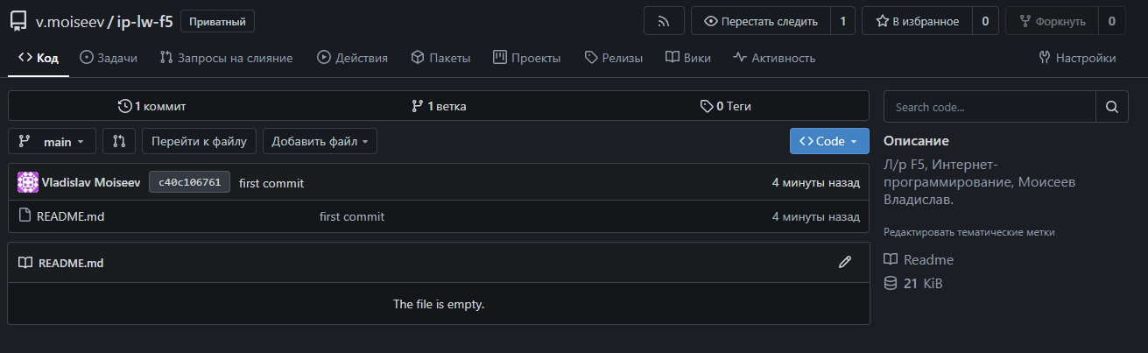Click Редактировать тематические метки link
Image resolution: width=1148 pixels, height=353 pixels.
[x=968, y=232]
